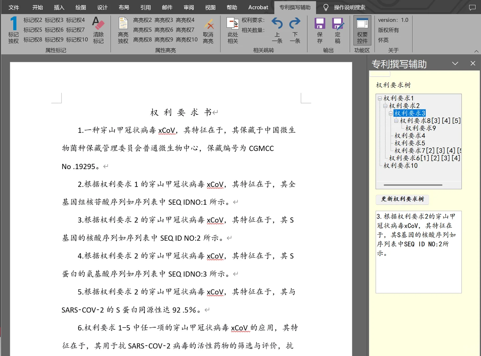Open the 审阅 ribbon tab
The height and width of the screenshot is (356, 481).
(x=189, y=7)
